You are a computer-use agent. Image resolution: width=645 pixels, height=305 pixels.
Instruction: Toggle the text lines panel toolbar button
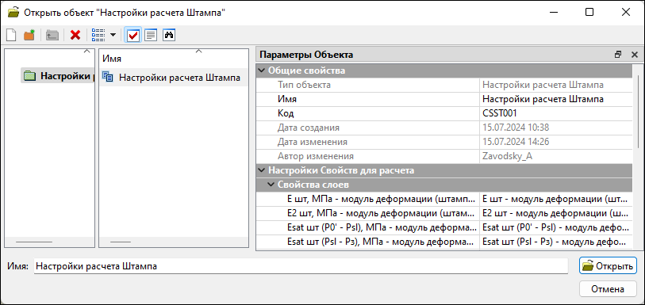point(151,36)
